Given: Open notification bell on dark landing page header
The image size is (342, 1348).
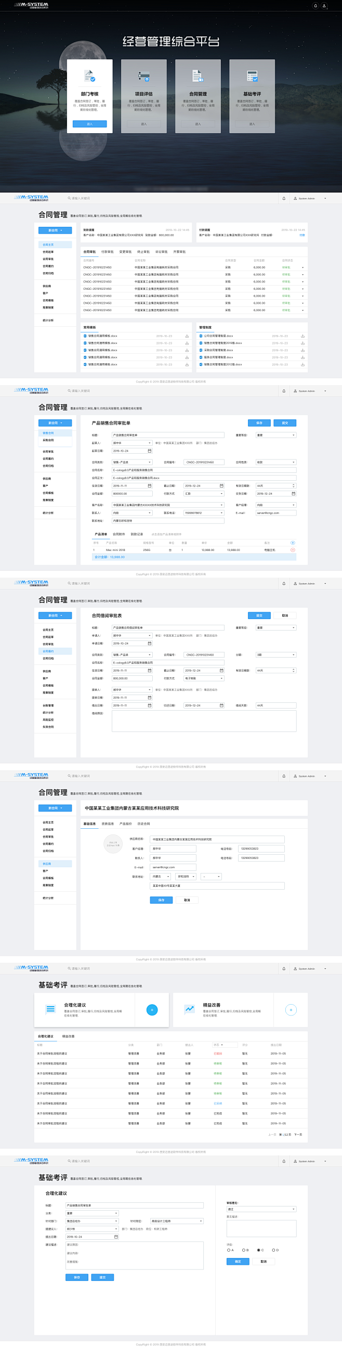Looking at the screenshot, I should [315, 6].
